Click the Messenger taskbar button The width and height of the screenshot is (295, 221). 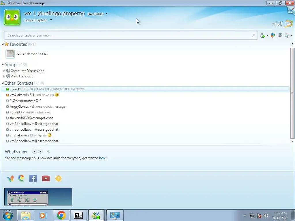pos(96,215)
